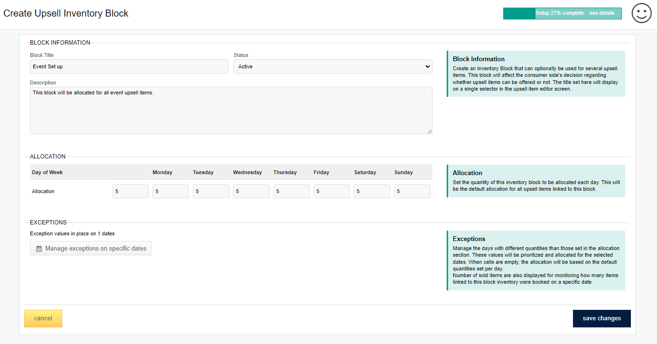This screenshot has height=344, width=657.
Task: Click the 'Block Title' field label
Action: click(x=42, y=55)
